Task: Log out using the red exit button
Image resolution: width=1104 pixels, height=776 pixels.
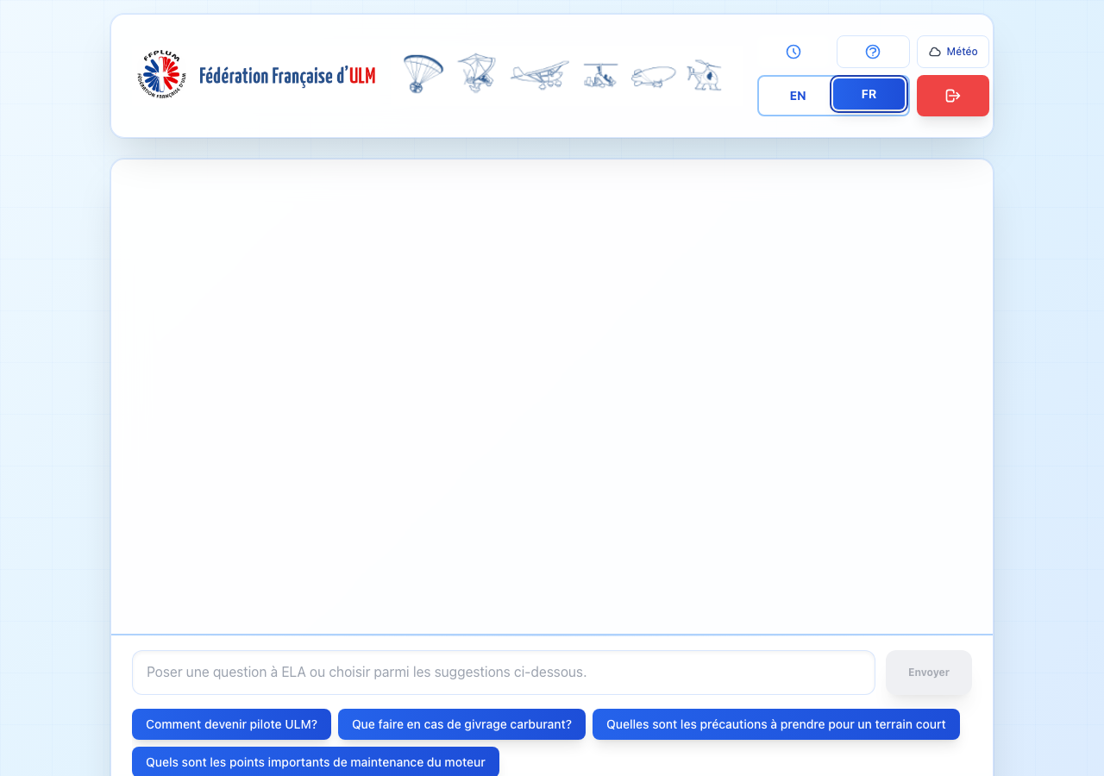Action: pyautogui.click(x=952, y=96)
